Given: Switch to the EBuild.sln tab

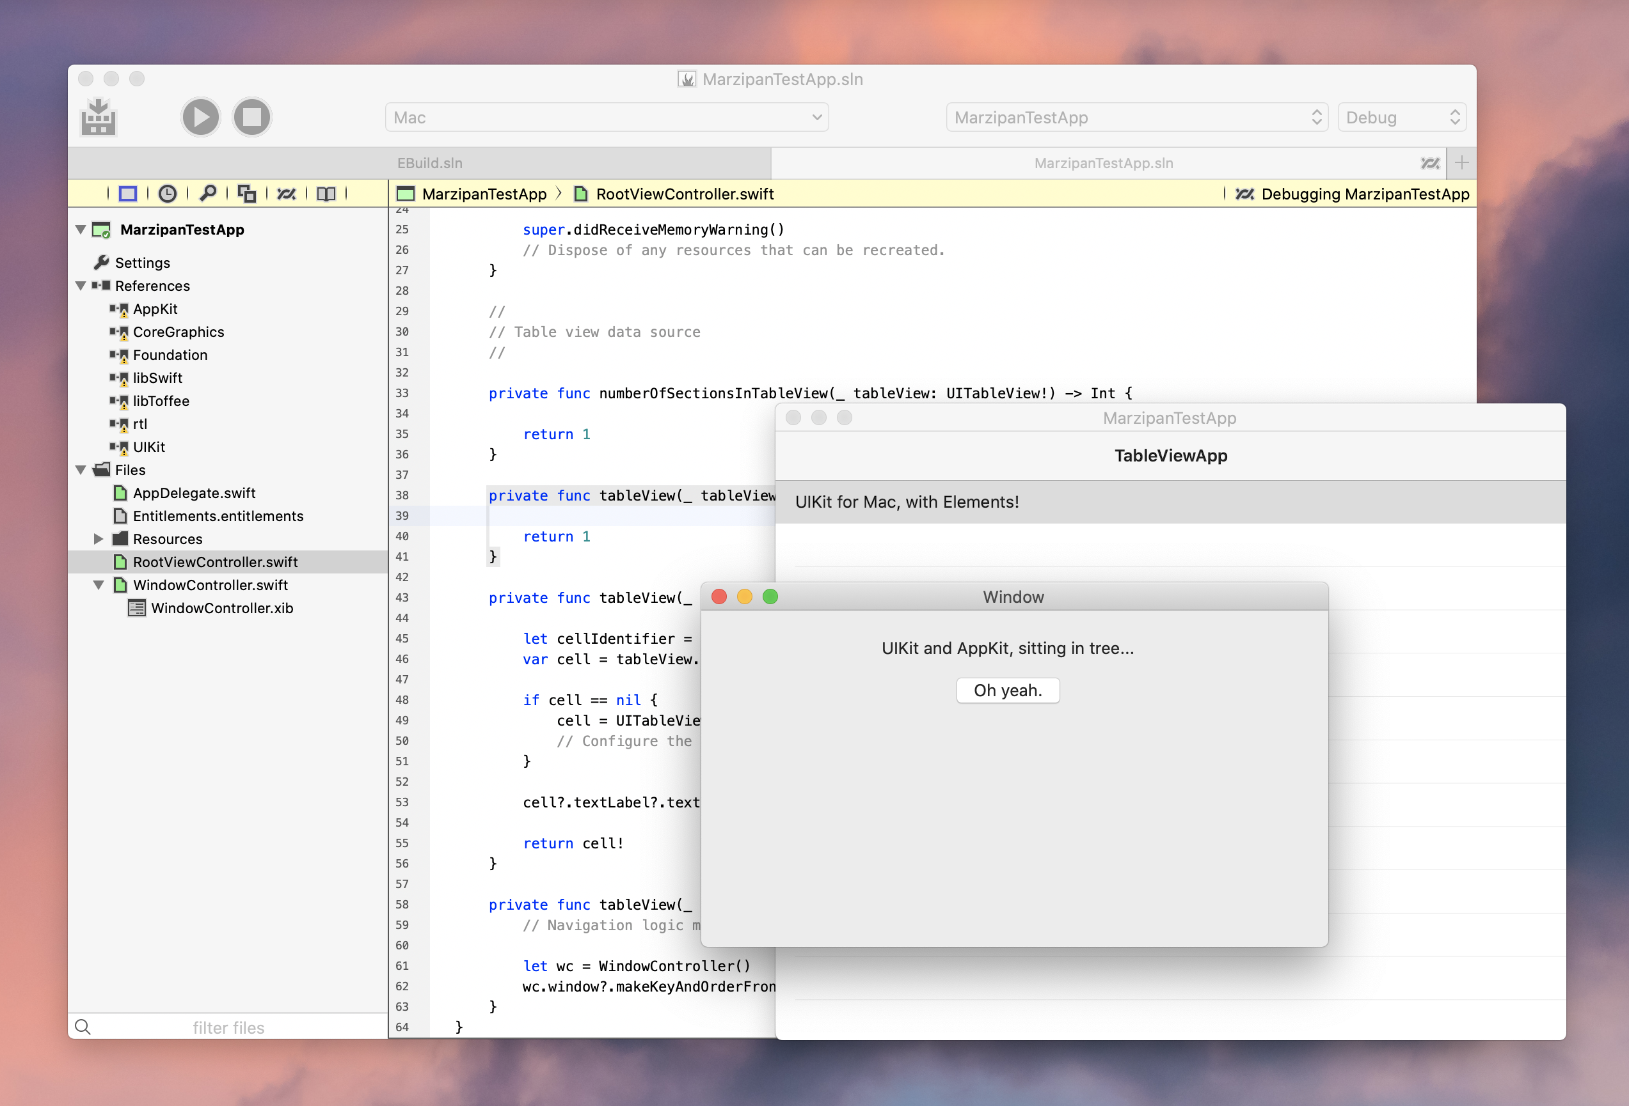Looking at the screenshot, I should click(429, 163).
